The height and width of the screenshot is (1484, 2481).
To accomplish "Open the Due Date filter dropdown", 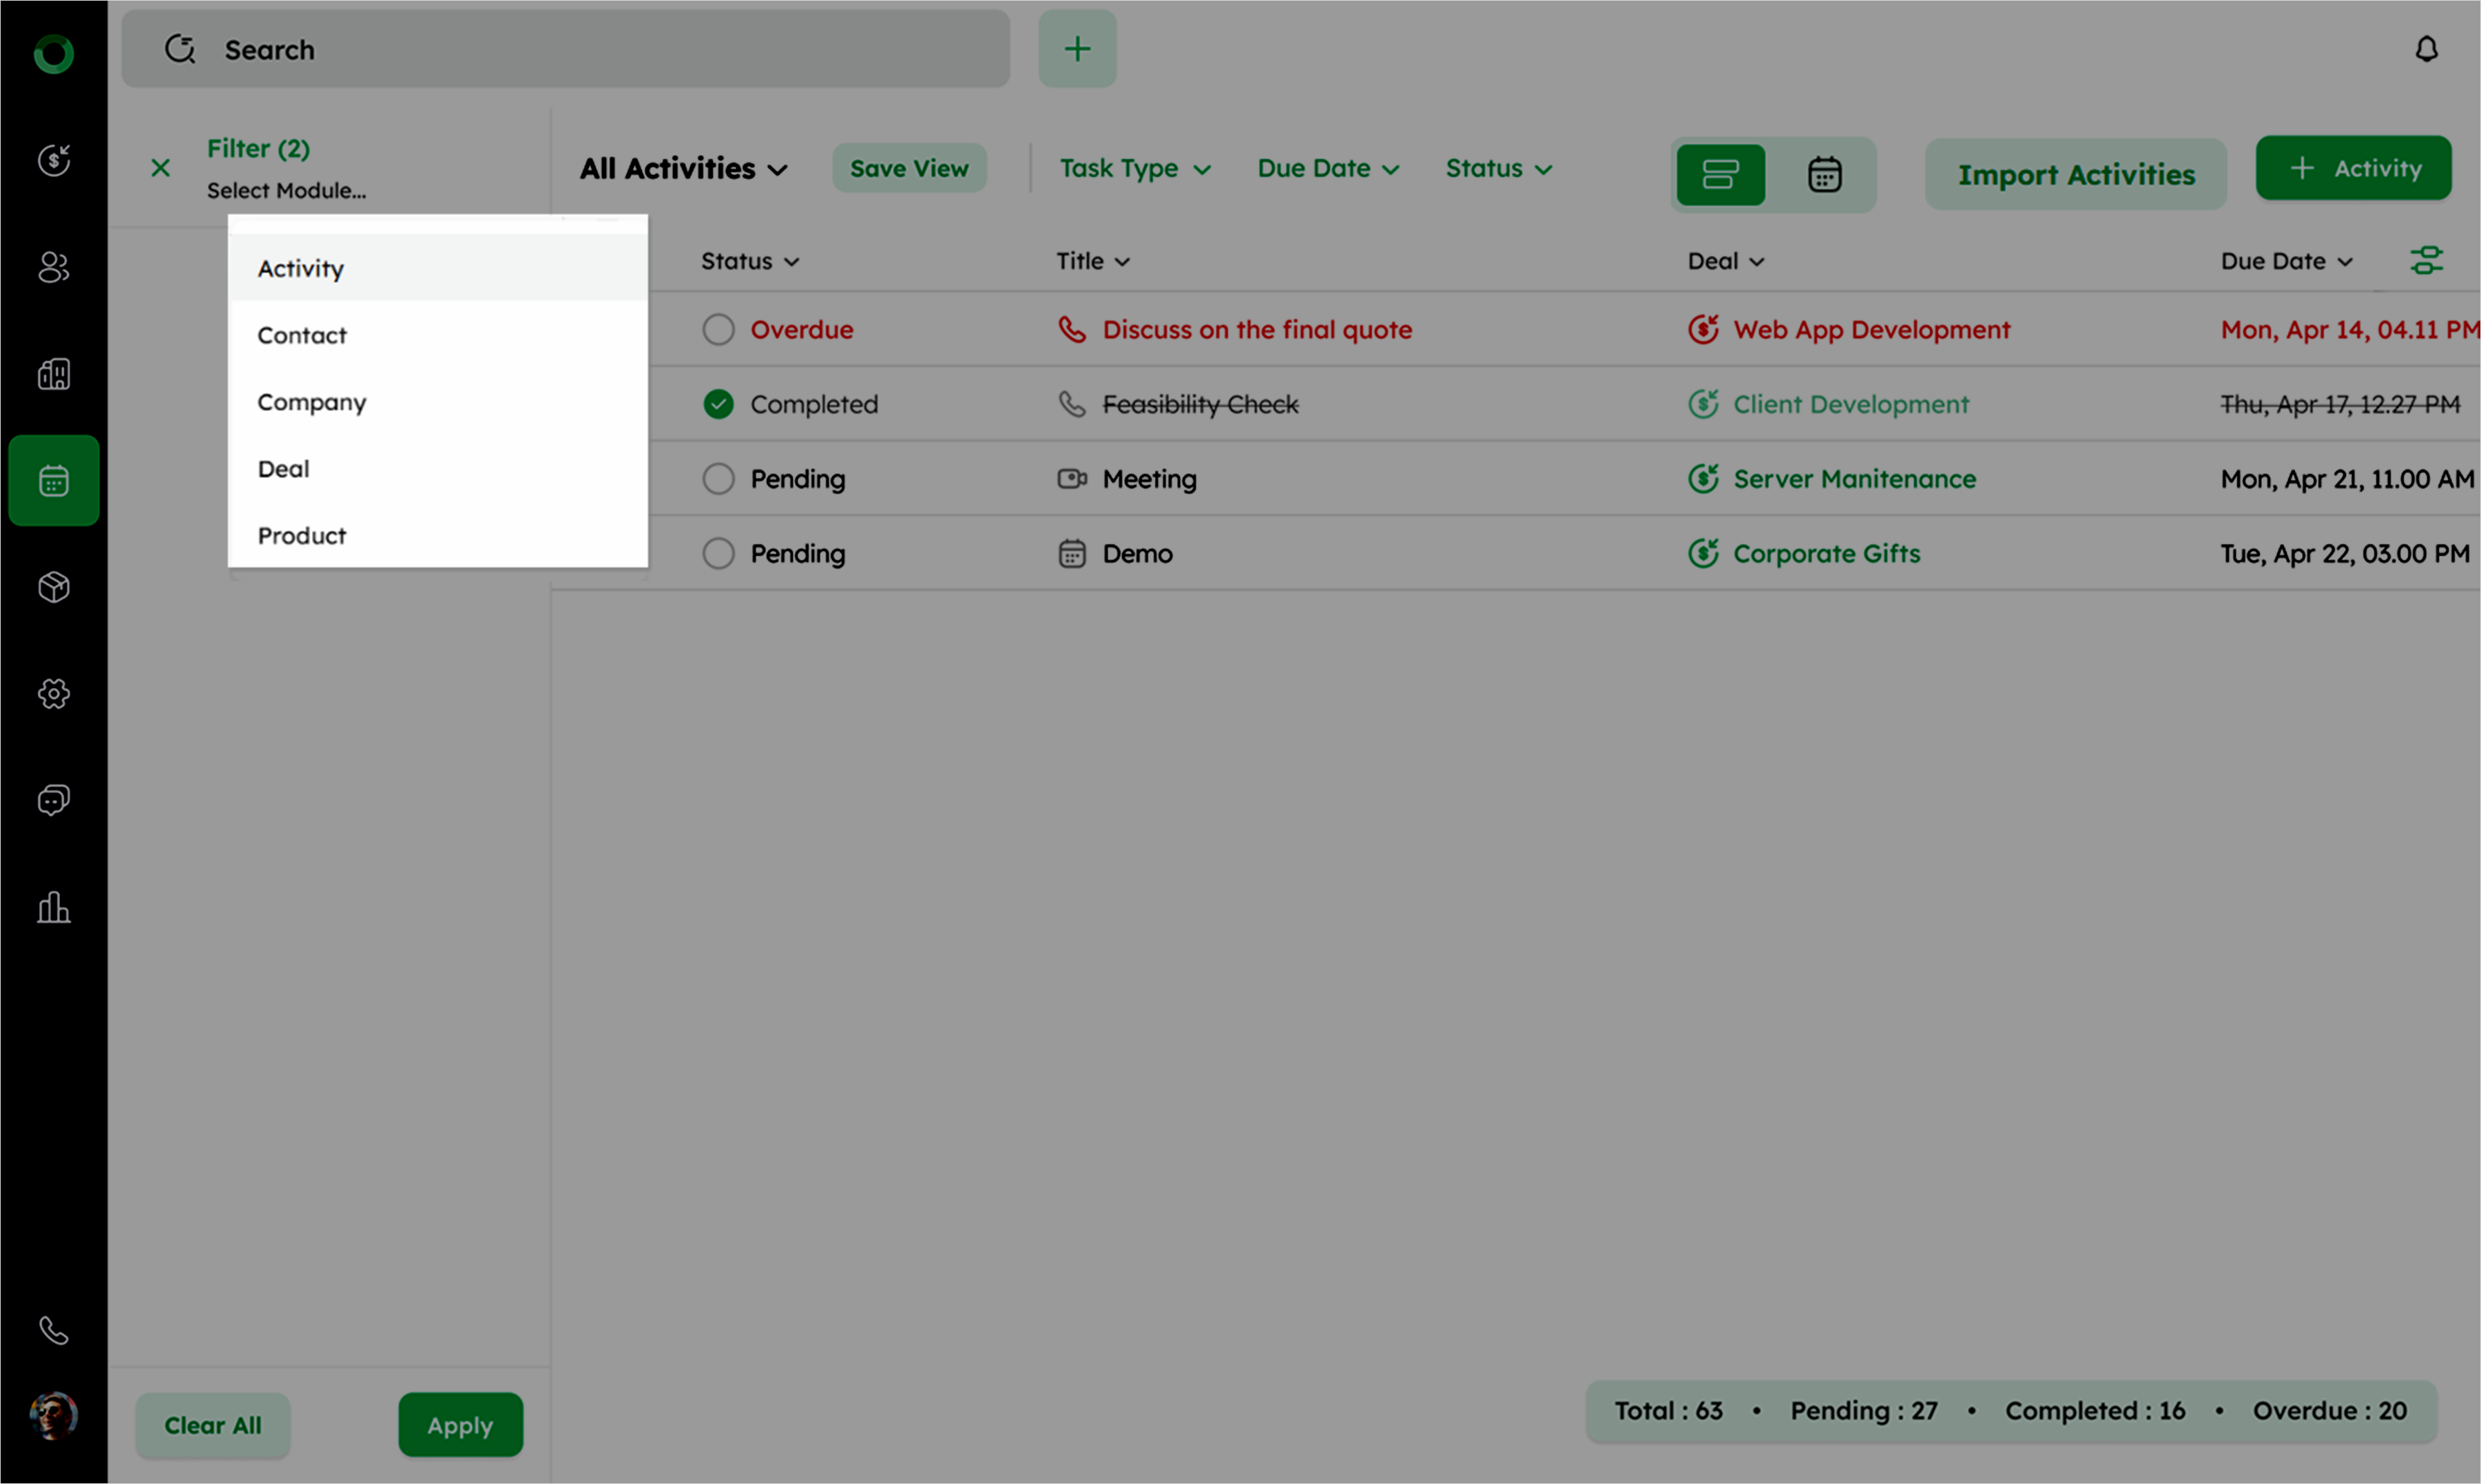I will click(1327, 169).
